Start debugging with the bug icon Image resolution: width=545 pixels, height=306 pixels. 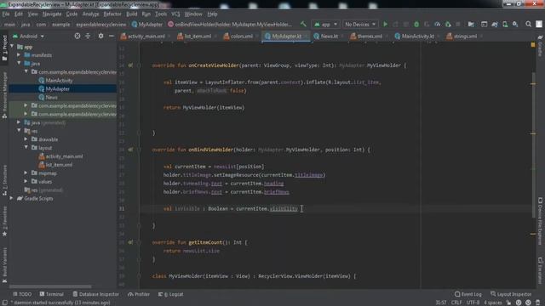coord(416,25)
